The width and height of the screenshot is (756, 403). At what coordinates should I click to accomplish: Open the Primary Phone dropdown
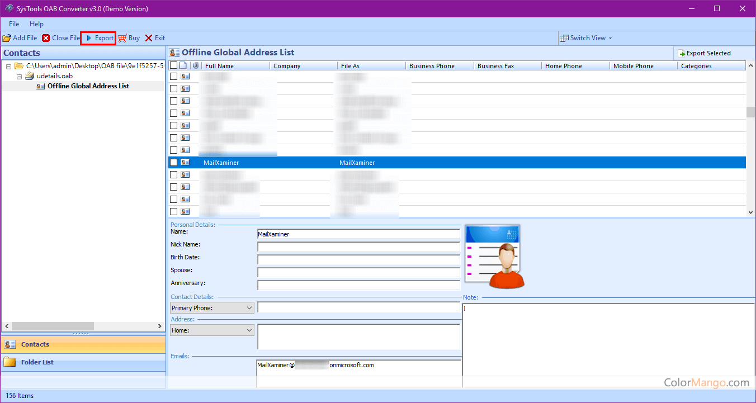[212, 308]
